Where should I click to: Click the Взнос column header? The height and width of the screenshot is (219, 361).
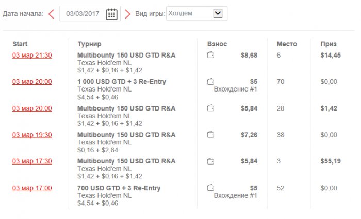(x=217, y=44)
